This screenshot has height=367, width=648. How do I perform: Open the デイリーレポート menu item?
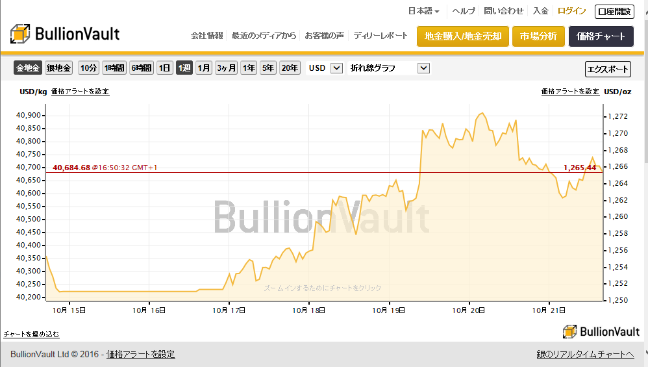click(x=380, y=36)
